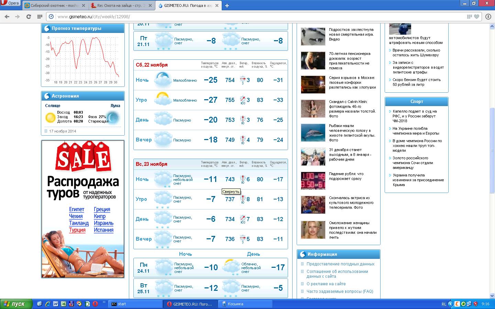Reload the page with the refresh icon

(x=29, y=16)
